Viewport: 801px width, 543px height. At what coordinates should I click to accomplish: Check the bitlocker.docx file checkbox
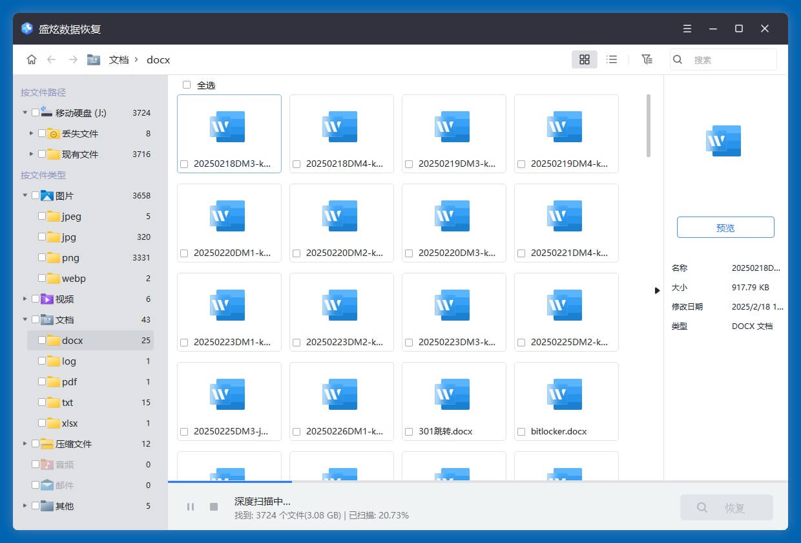pos(523,431)
